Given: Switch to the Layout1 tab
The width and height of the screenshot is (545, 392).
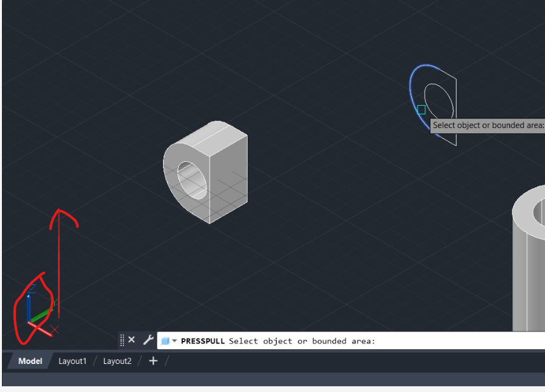Looking at the screenshot, I should pyautogui.click(x=72, y=361).
